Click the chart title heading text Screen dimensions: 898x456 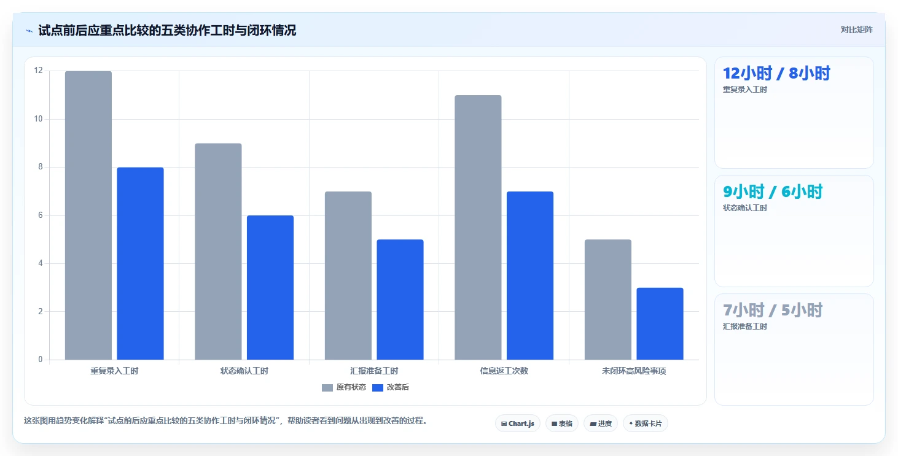[x=167, y=30]
